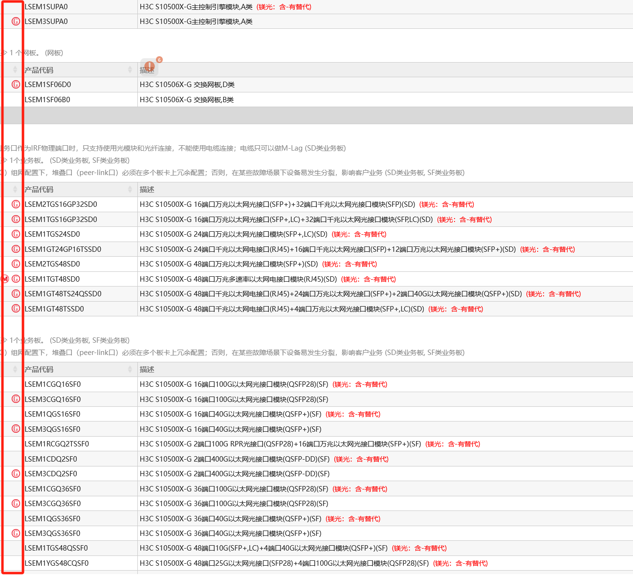The image size is (633, 576).
Task: Click the G icon beside LSEM1GT48TS24QSSD0
Action: (x=16, y=294)
